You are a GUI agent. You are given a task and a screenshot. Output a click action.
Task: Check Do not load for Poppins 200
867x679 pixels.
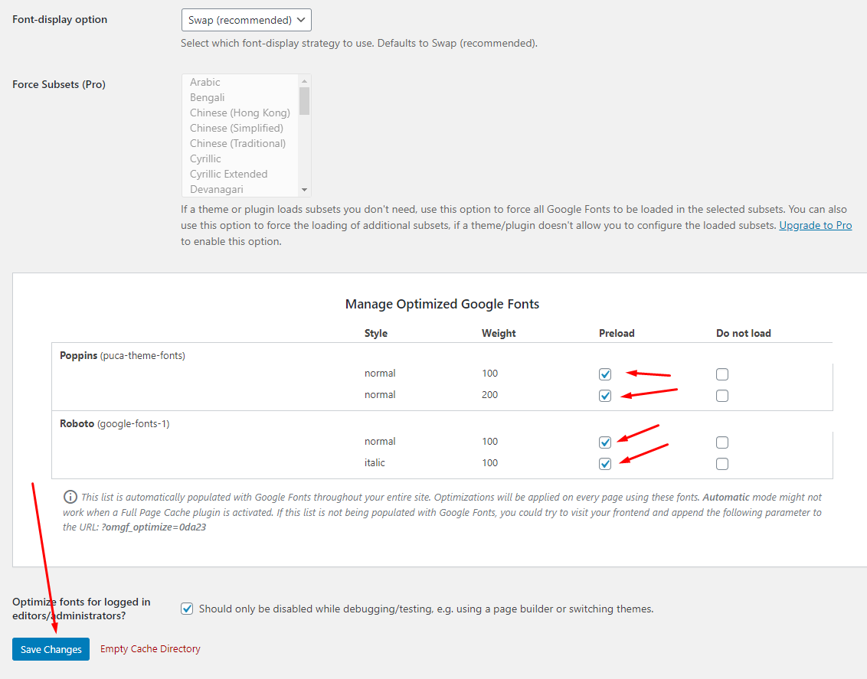click(x=722, y=396)
